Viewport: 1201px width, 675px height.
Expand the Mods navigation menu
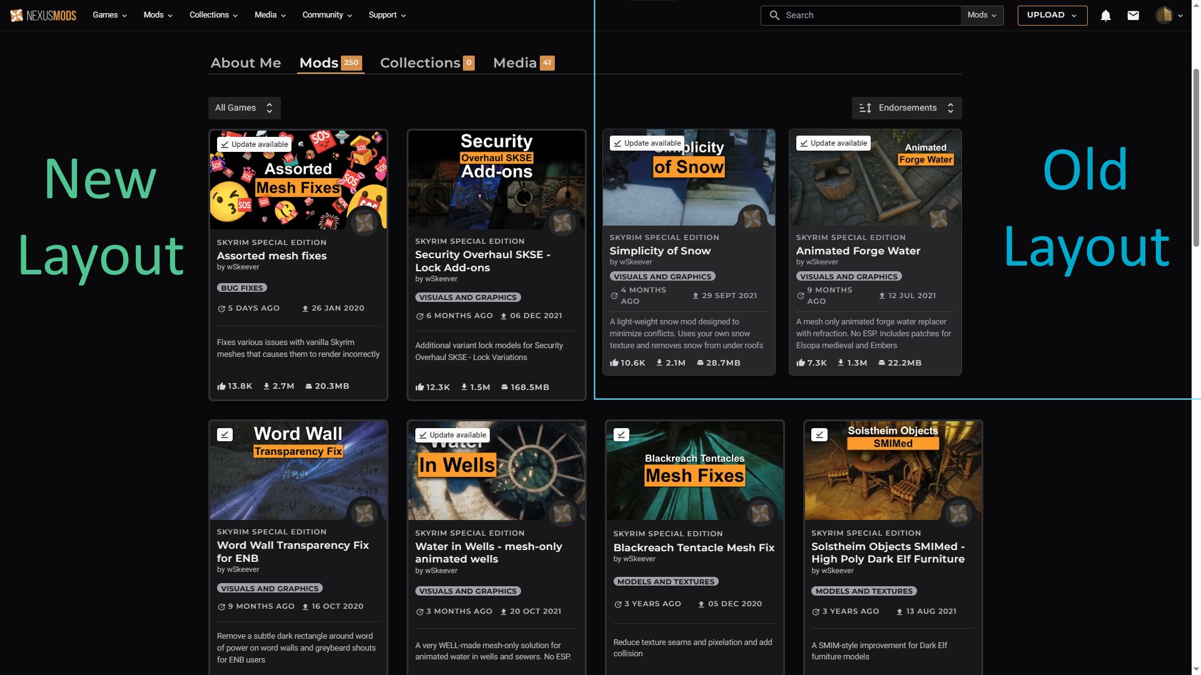[158, 15]
